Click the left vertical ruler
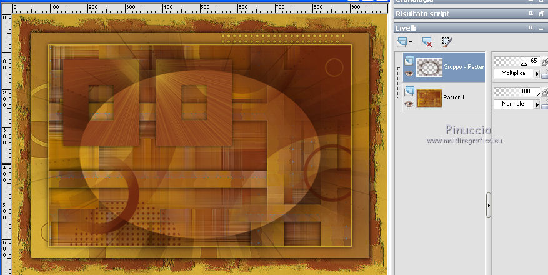Viewport: 548px width, 275px height. pyautogui.click(x=6, y=144)
